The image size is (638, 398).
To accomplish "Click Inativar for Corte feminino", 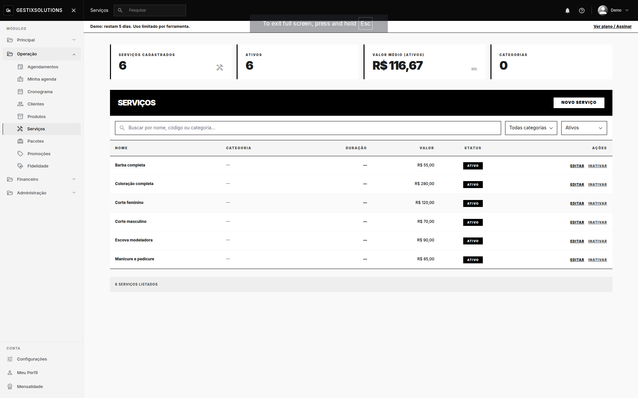I will click(597, 203).
